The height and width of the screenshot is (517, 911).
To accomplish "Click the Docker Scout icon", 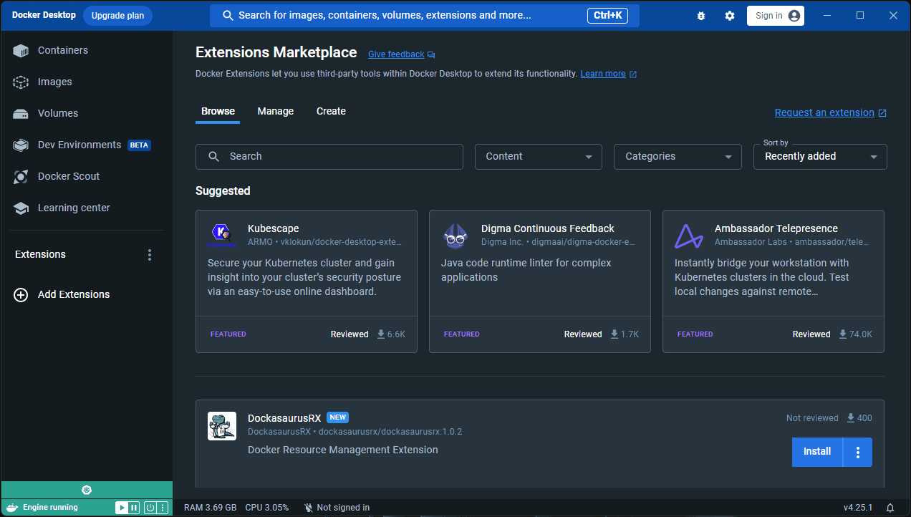I will point(21,177).
